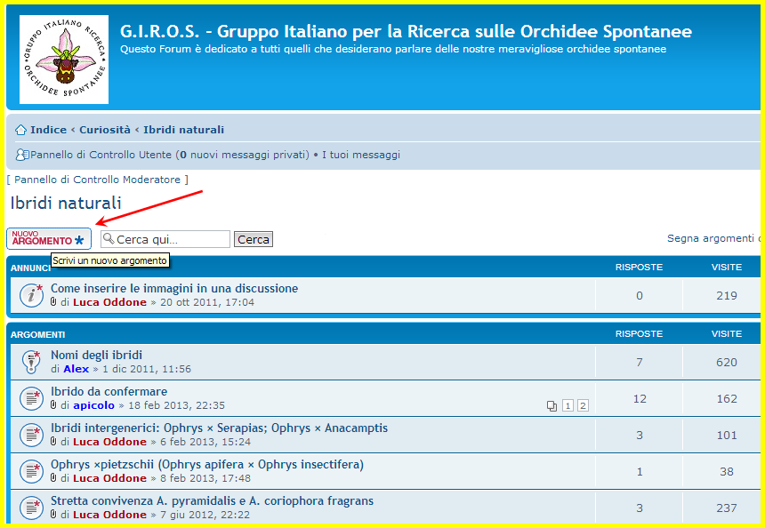
Task: Click the pages icon in Ibrido da confermare row
Action: click(552, 405)
